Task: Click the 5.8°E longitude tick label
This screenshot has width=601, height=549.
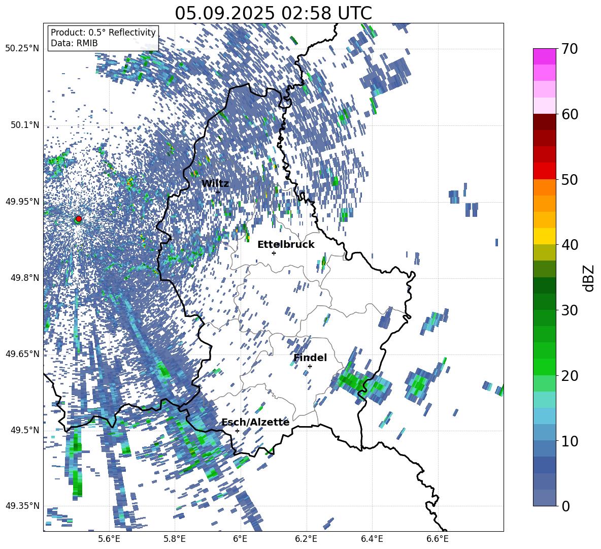Action: pyautogui.click(x=175, y=539)
